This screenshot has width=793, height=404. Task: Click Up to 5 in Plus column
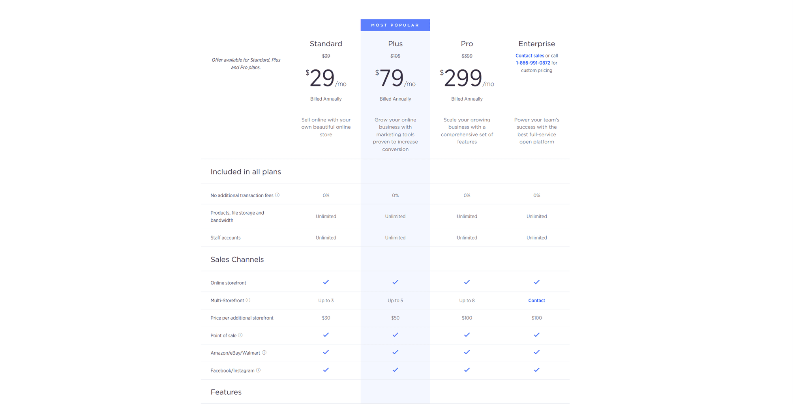(x=395, y=301)
